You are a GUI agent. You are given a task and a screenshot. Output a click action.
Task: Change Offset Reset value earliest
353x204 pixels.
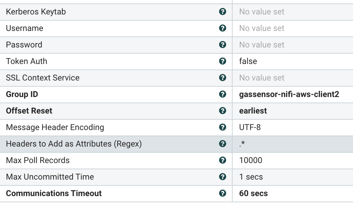[253, 111]
